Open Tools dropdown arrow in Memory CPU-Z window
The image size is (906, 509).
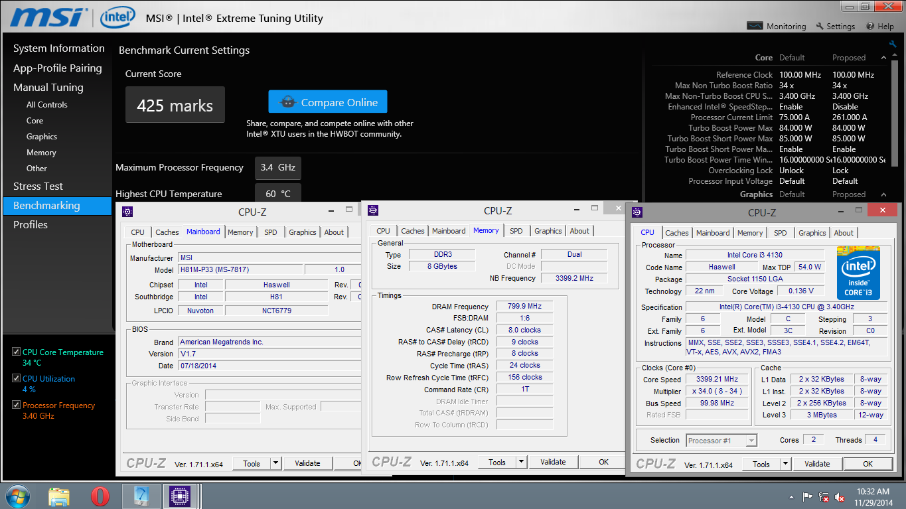point(521,462)
